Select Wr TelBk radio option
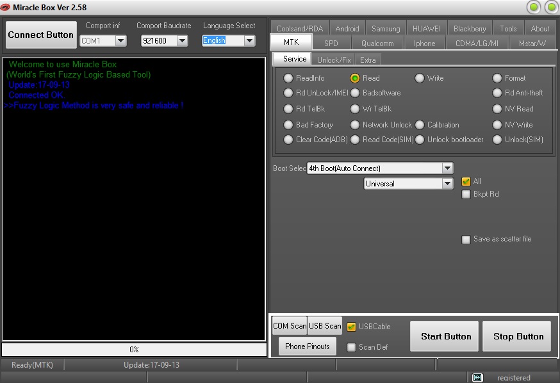Screen dimensions: 560x383 [354, 109]
